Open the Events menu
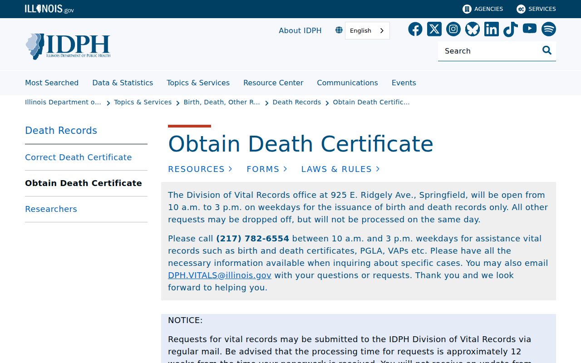 click(x=404, y=83)
